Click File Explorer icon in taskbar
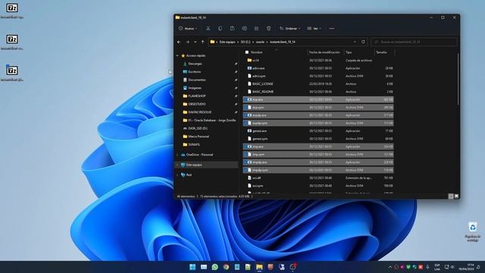Screen dimensions: 485x273 [x=259, y=267]
